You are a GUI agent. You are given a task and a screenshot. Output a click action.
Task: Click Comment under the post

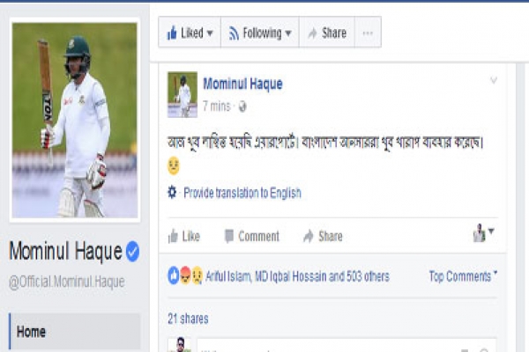point(252,236)
